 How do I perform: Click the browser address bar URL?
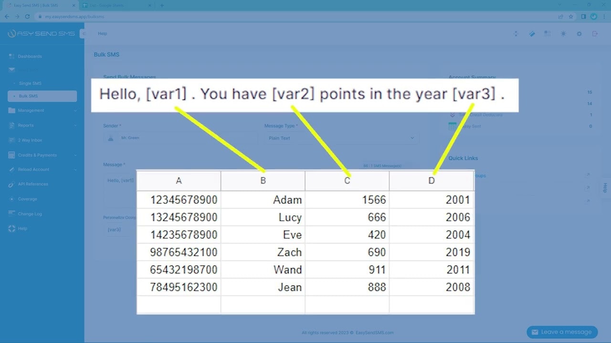point(74,16)
